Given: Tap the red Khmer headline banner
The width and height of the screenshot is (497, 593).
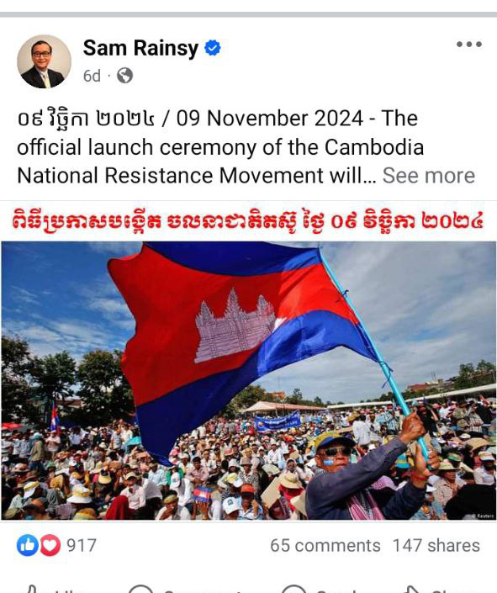Looking at the screenshot, I should click(x=248, y=221).
